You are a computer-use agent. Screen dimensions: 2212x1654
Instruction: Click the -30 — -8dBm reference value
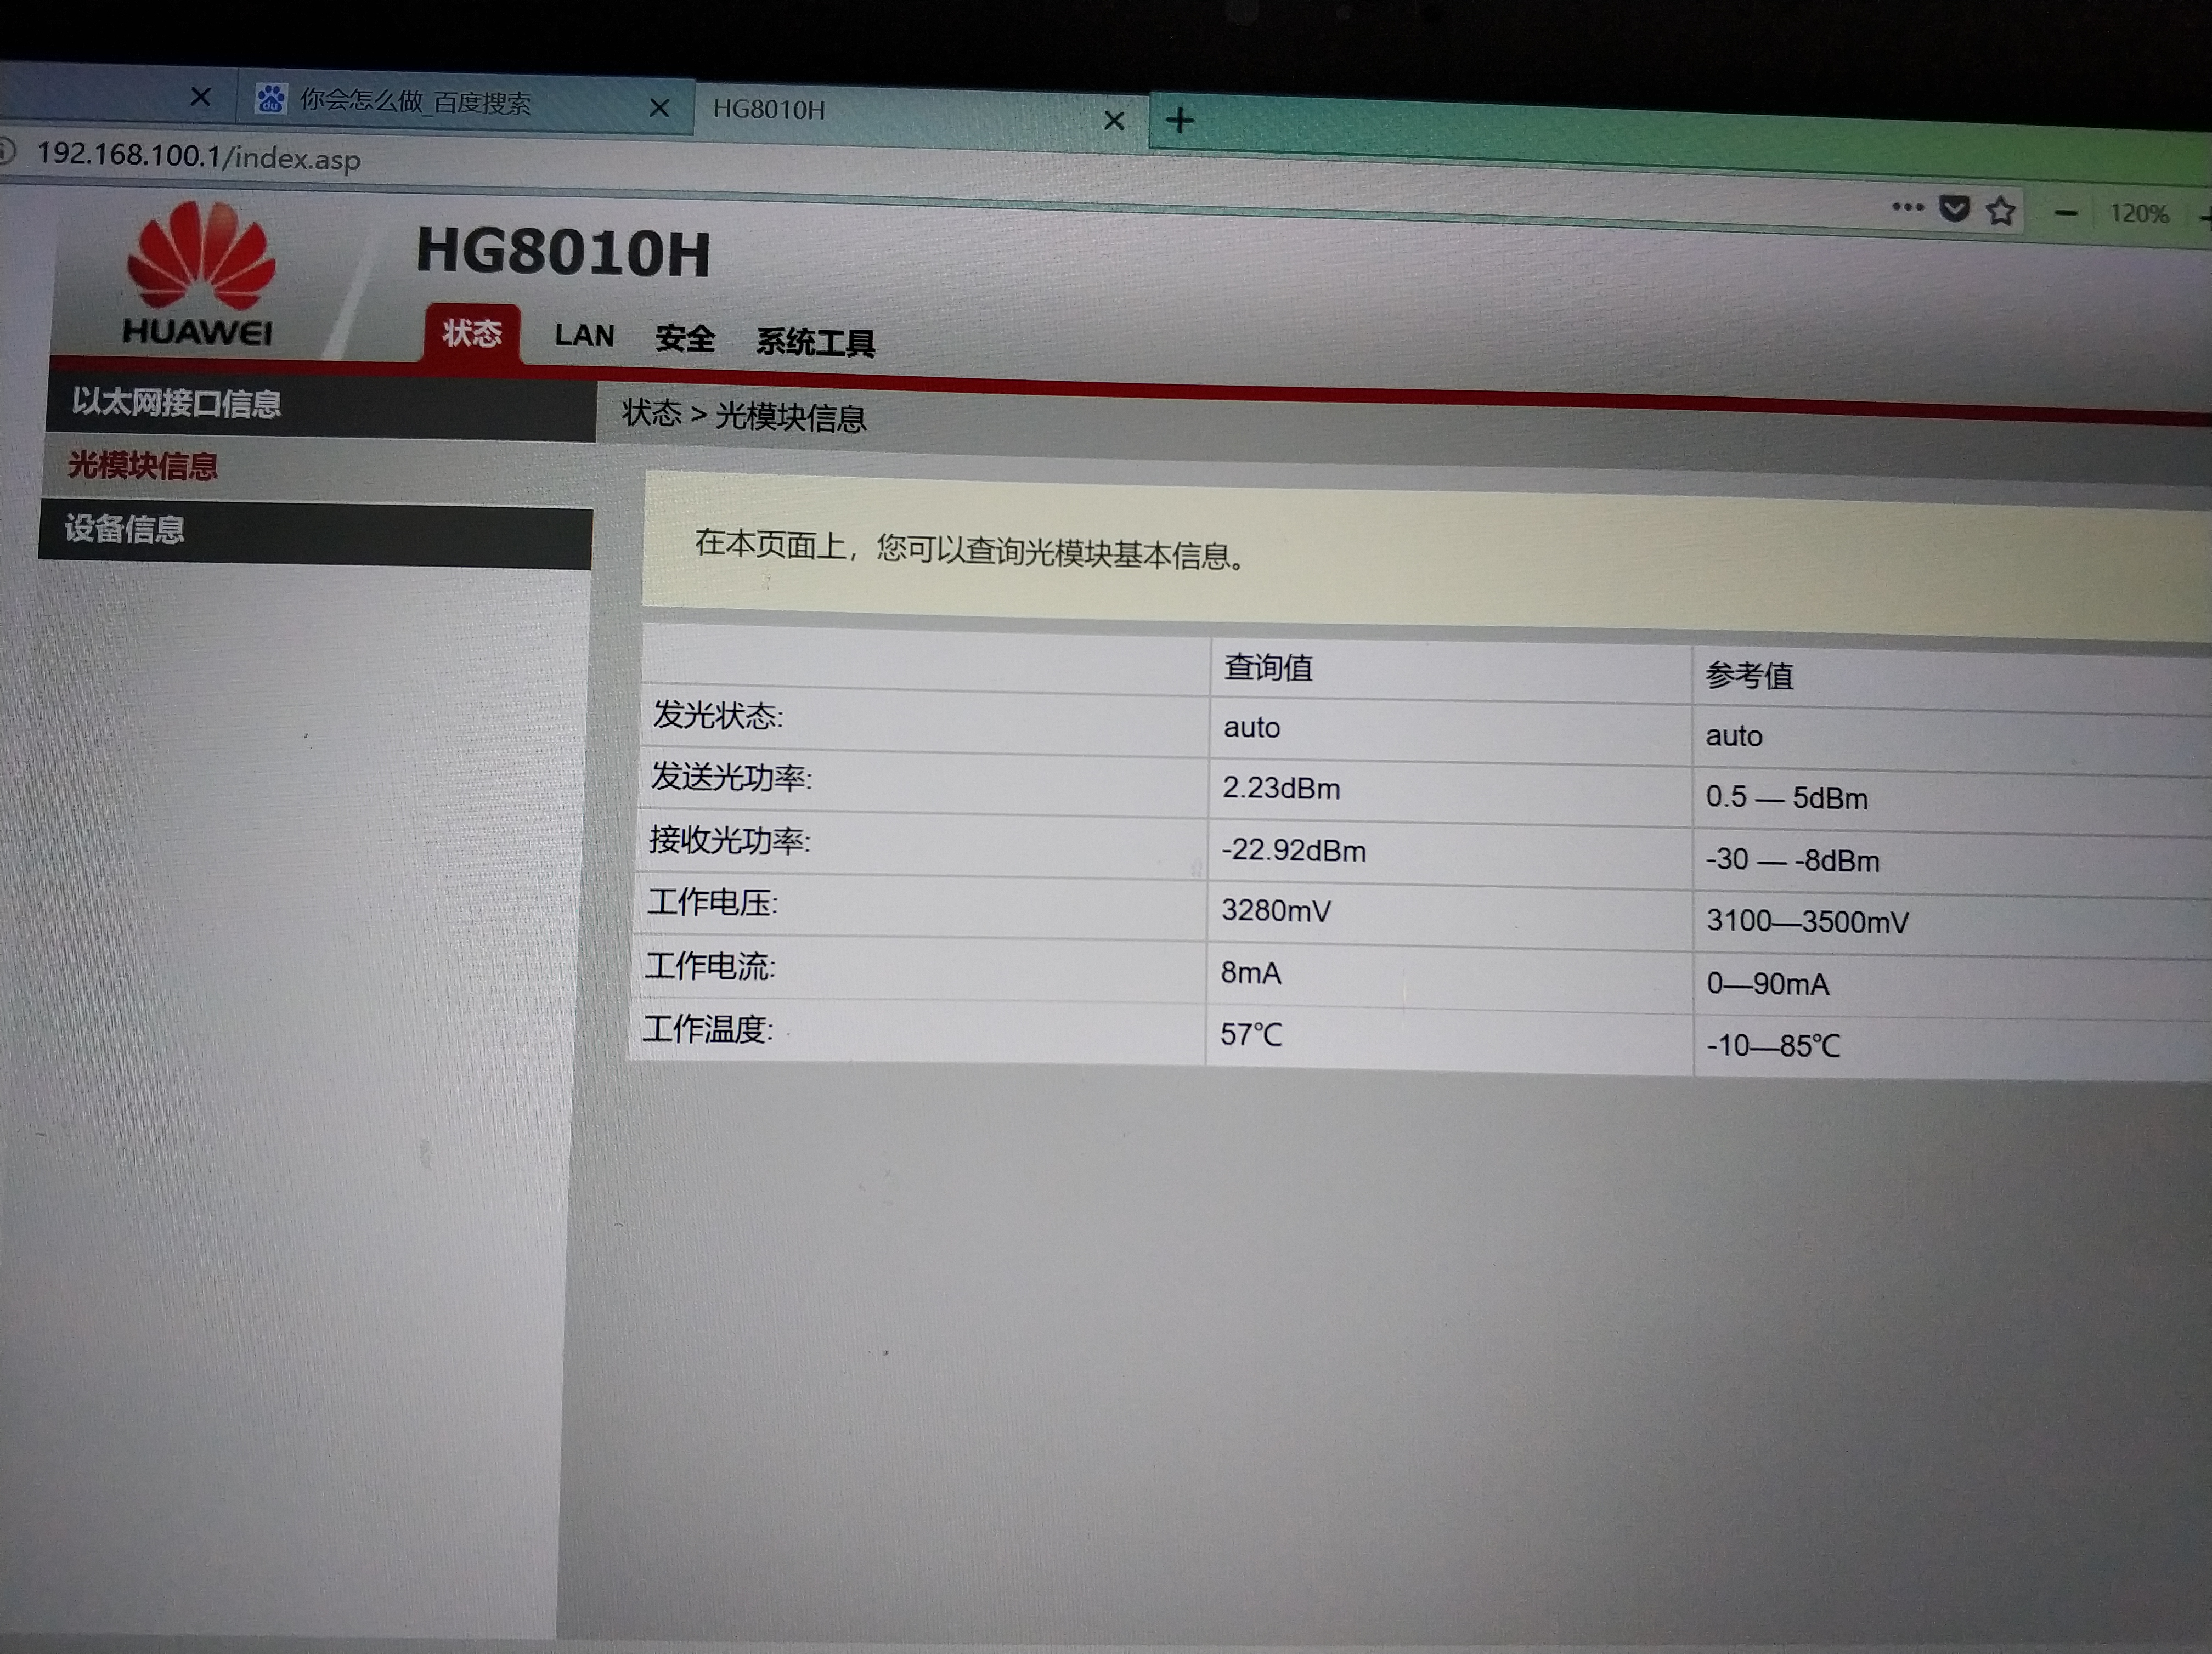click(1792, 860)
